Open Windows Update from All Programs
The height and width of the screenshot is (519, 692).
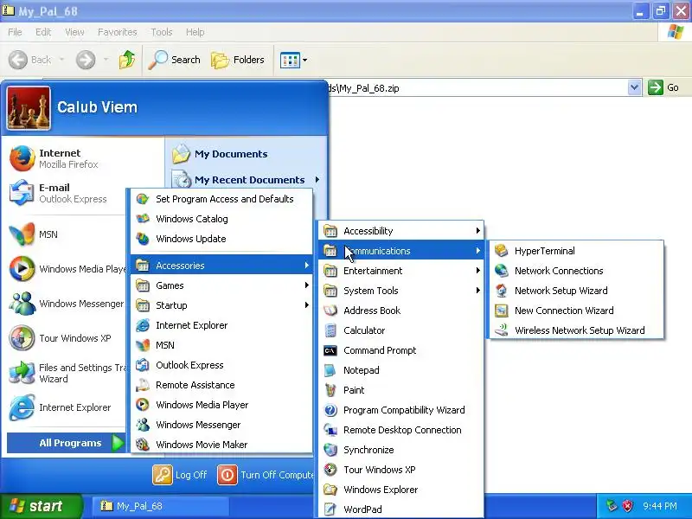[x=221, y=239]
